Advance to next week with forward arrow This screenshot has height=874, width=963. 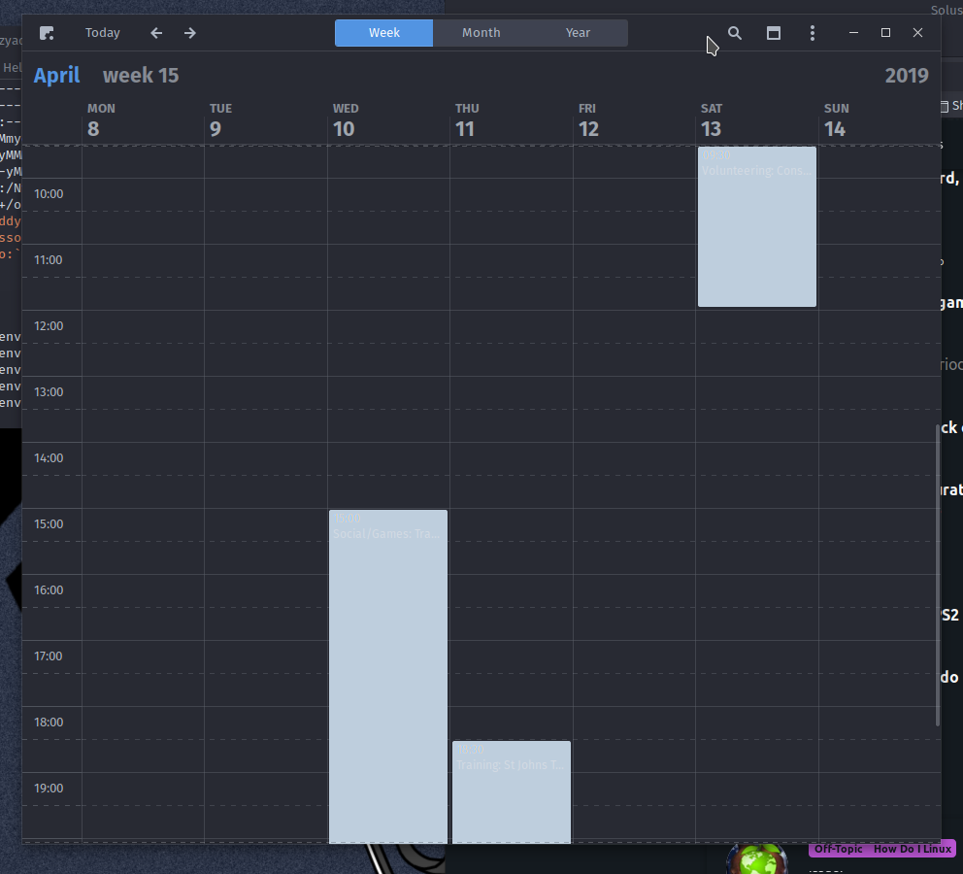point(190,33)
